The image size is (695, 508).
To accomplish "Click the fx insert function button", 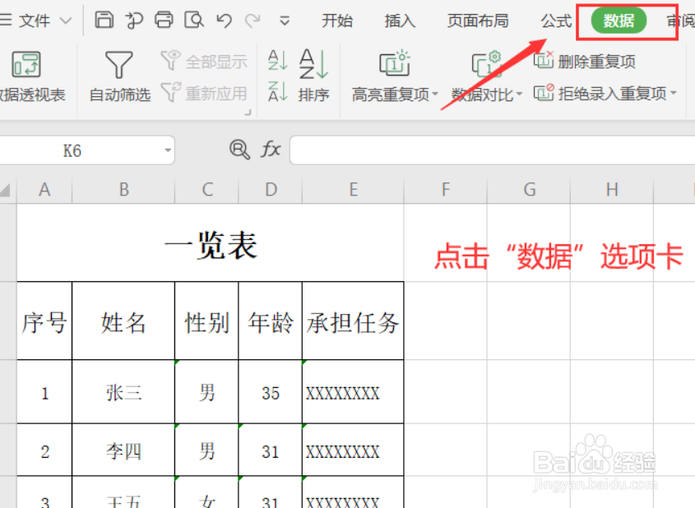I will [x=271, y=150].
